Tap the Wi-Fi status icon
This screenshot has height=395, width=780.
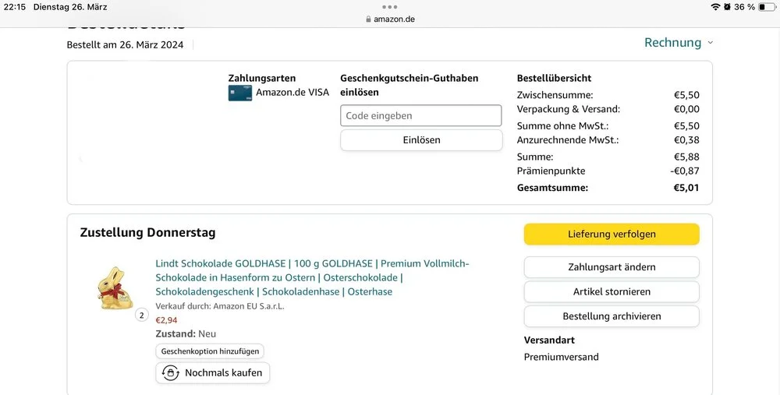(x=715, y=7)
